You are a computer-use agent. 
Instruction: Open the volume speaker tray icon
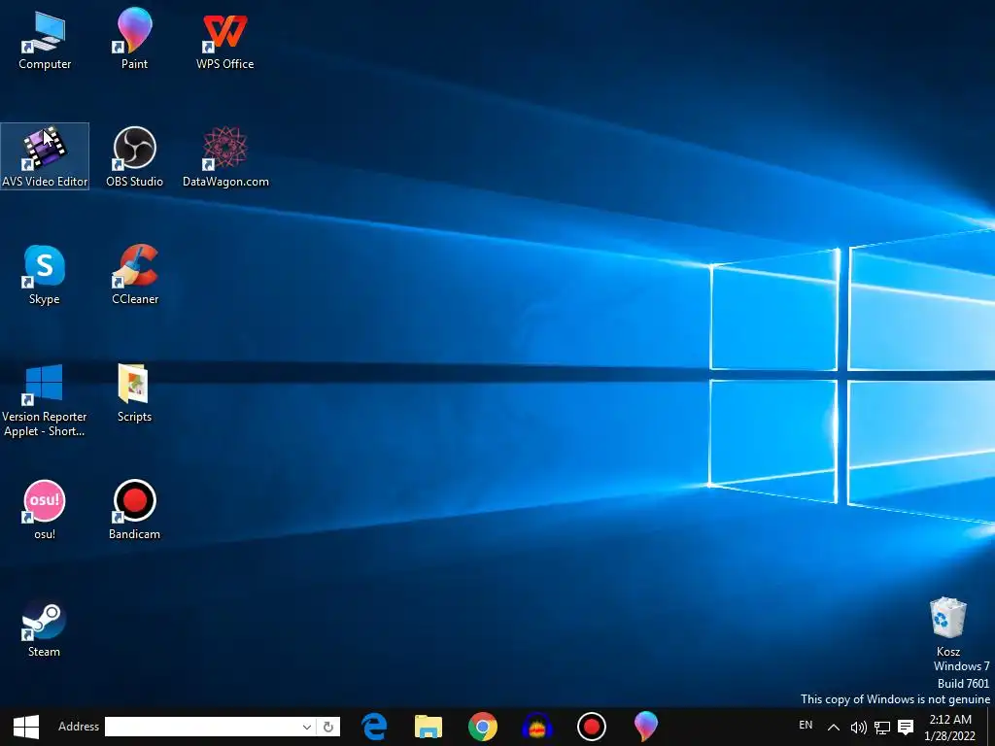click(858, 728)
